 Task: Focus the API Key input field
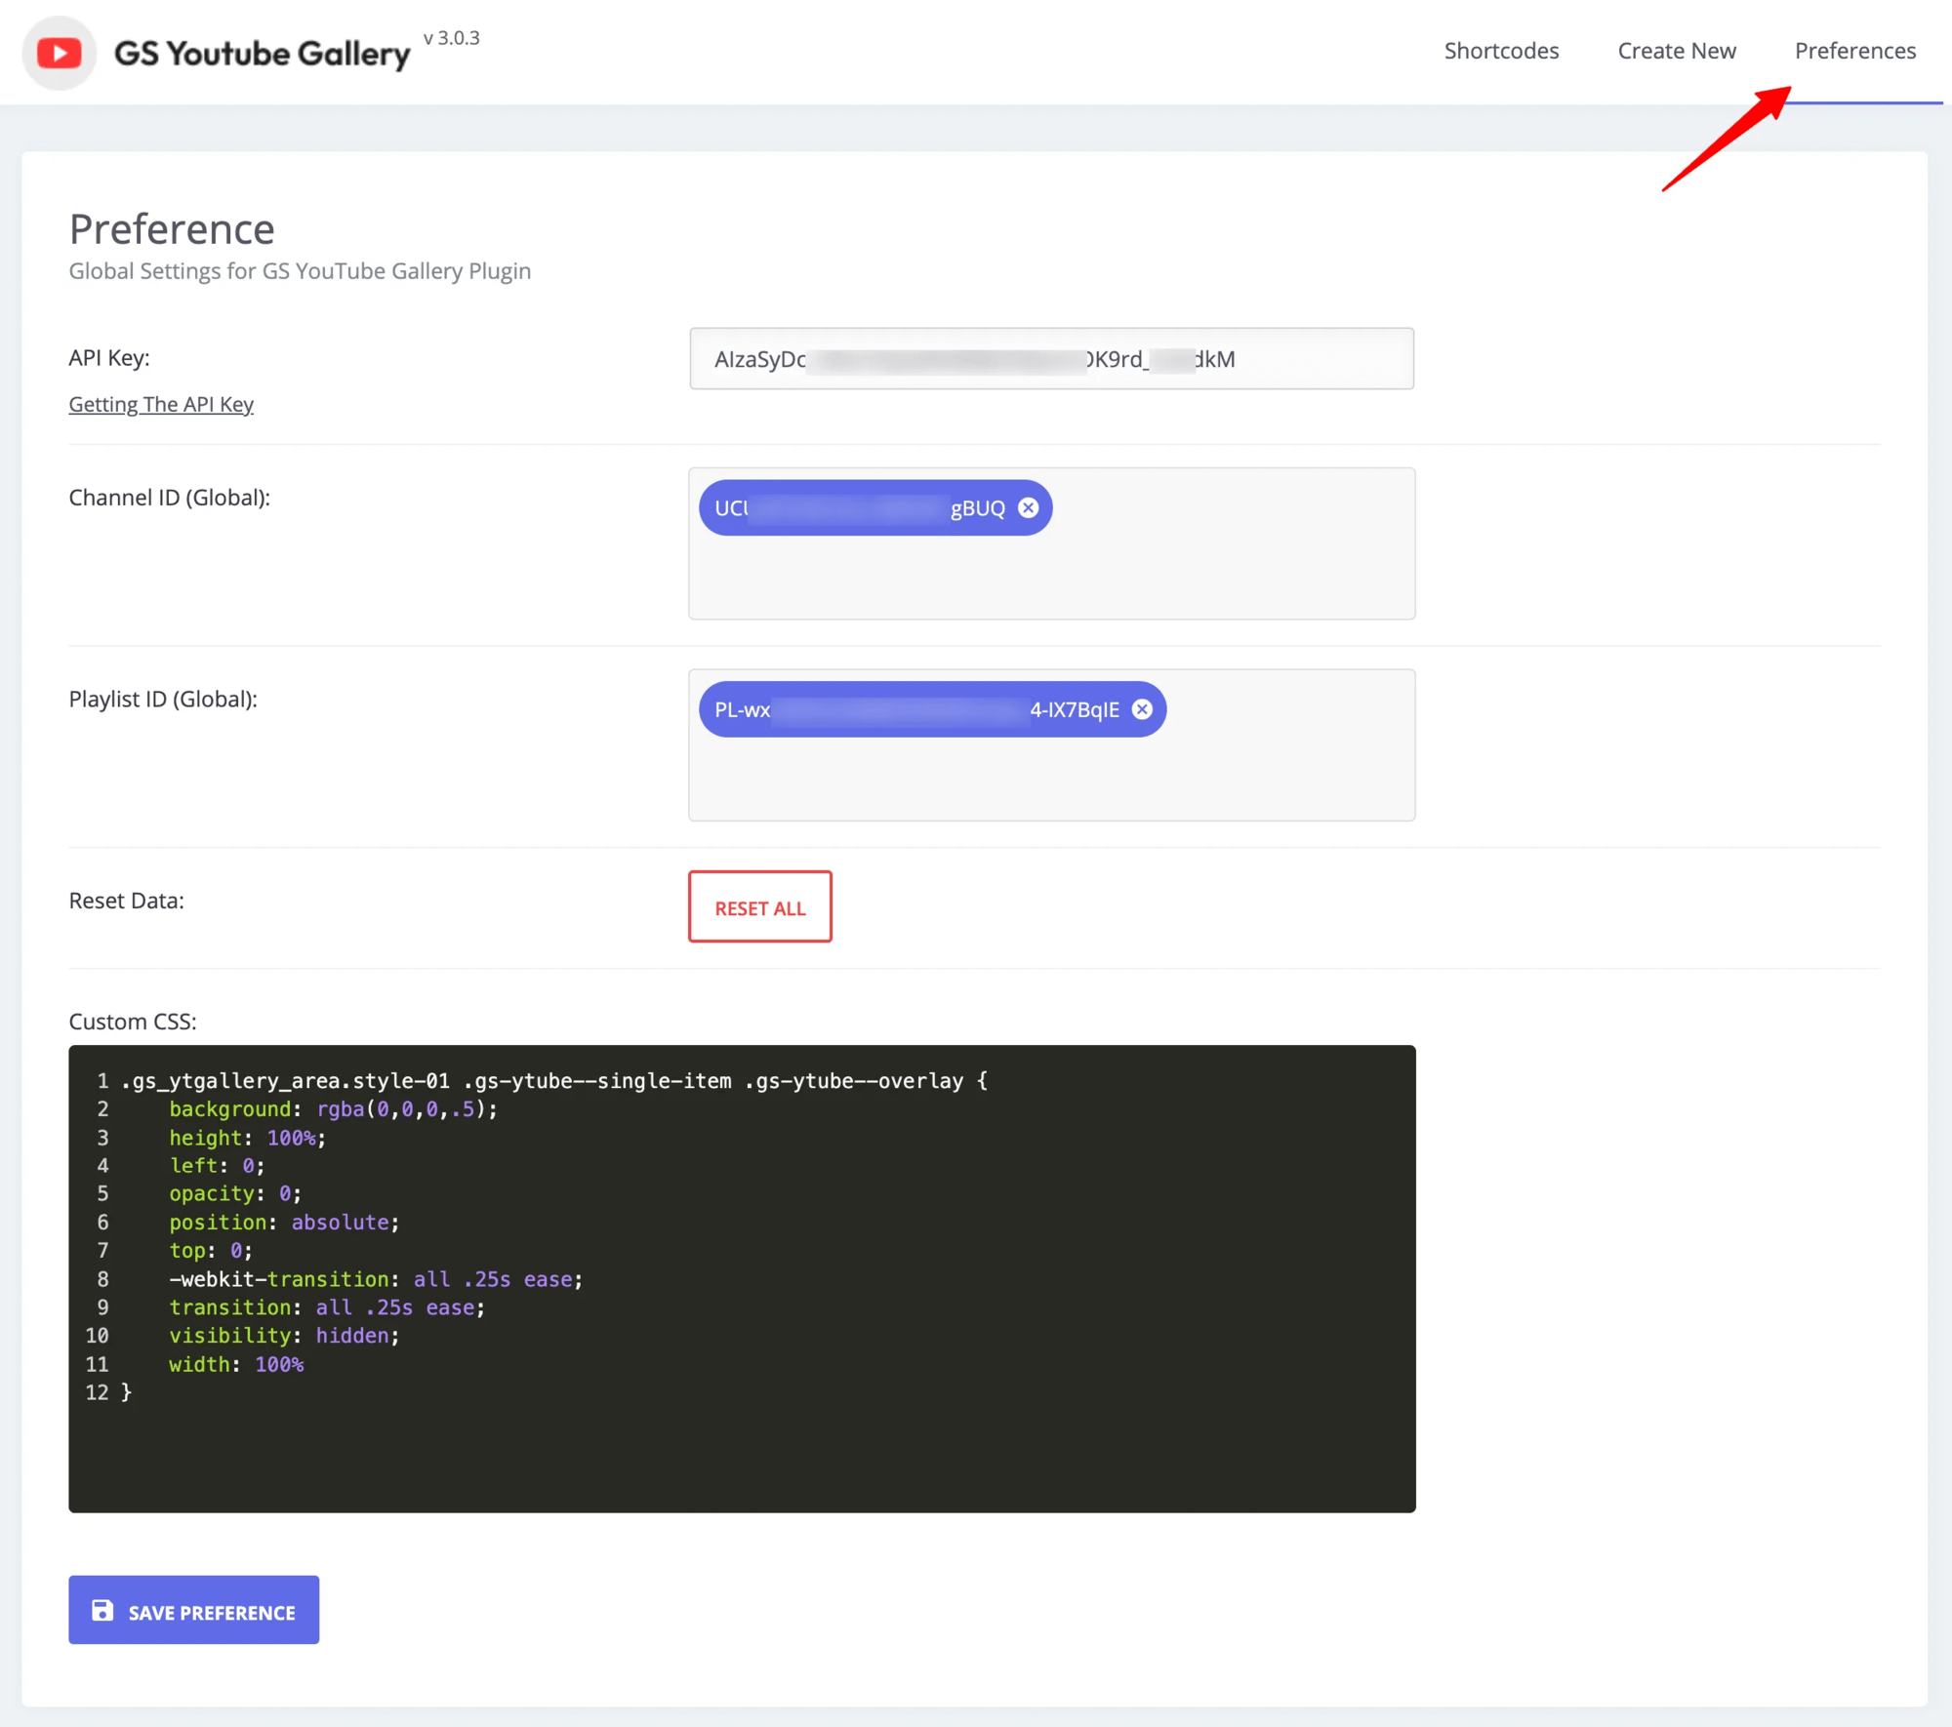(x=1051, y=358)
